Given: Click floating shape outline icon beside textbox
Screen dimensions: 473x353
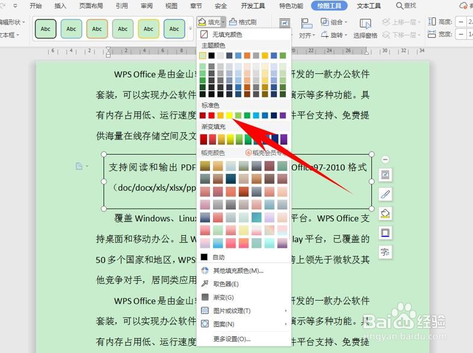Looking at the screenshot, I should 385,233.
